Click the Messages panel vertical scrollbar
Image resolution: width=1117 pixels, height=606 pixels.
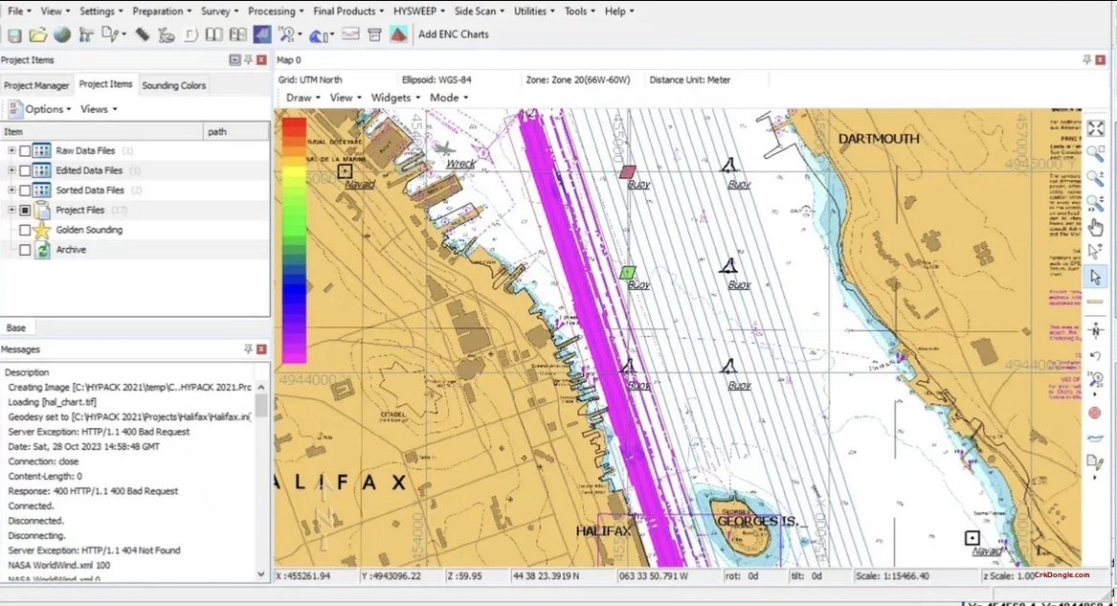261,481
